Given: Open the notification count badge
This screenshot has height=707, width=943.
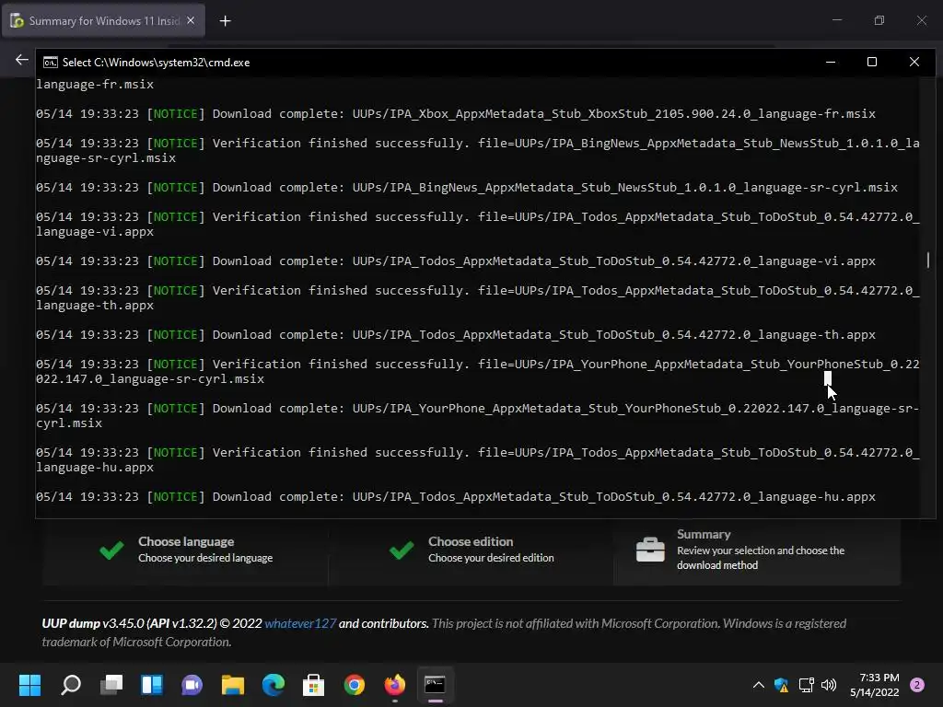Looking at the screenshot, I should click(x=917, y=685).
